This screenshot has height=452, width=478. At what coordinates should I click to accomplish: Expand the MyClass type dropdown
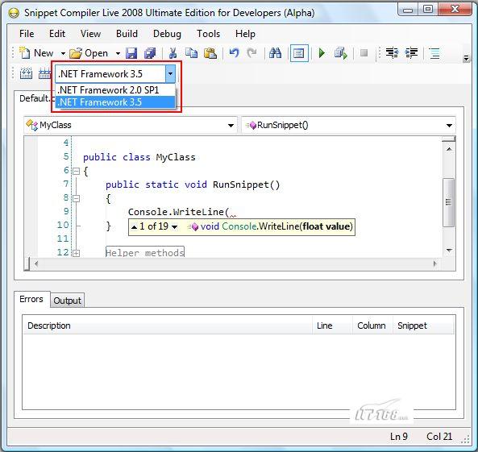click(231, 125)
